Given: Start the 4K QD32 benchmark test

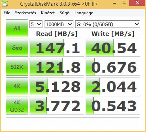Looking at the screenshot, I should tap(17, 106).
